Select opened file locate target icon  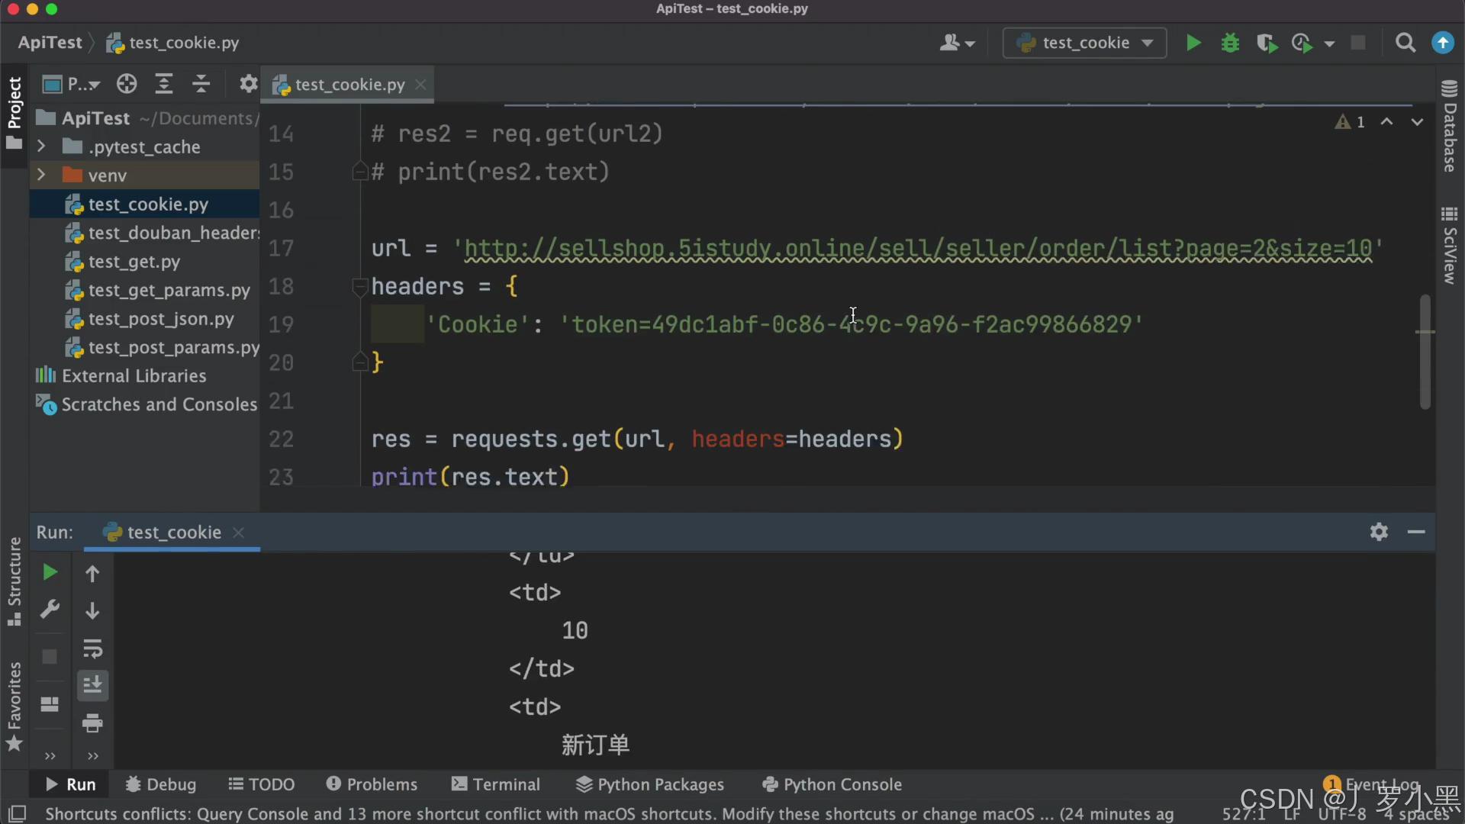(127, 84)
